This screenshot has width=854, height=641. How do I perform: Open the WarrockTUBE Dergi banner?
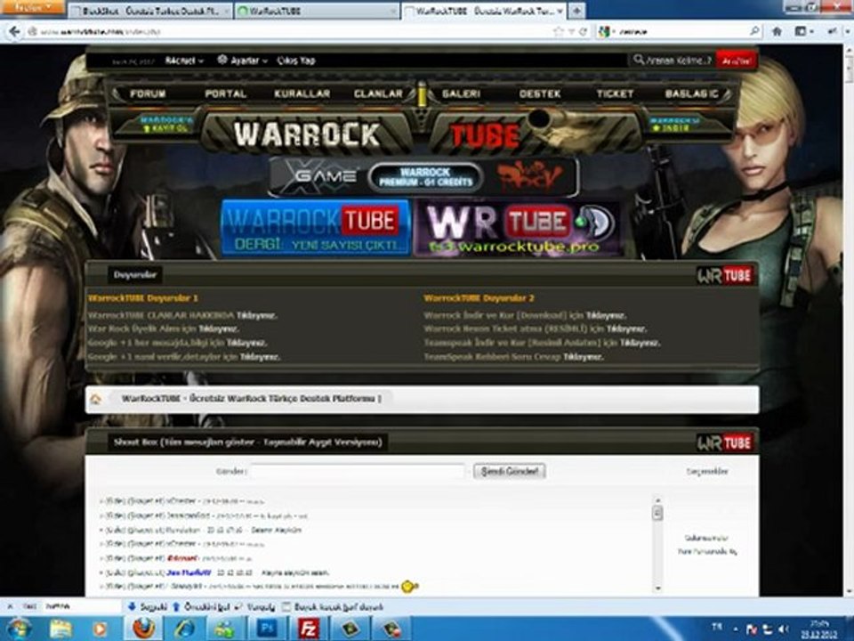click(316, 228)
